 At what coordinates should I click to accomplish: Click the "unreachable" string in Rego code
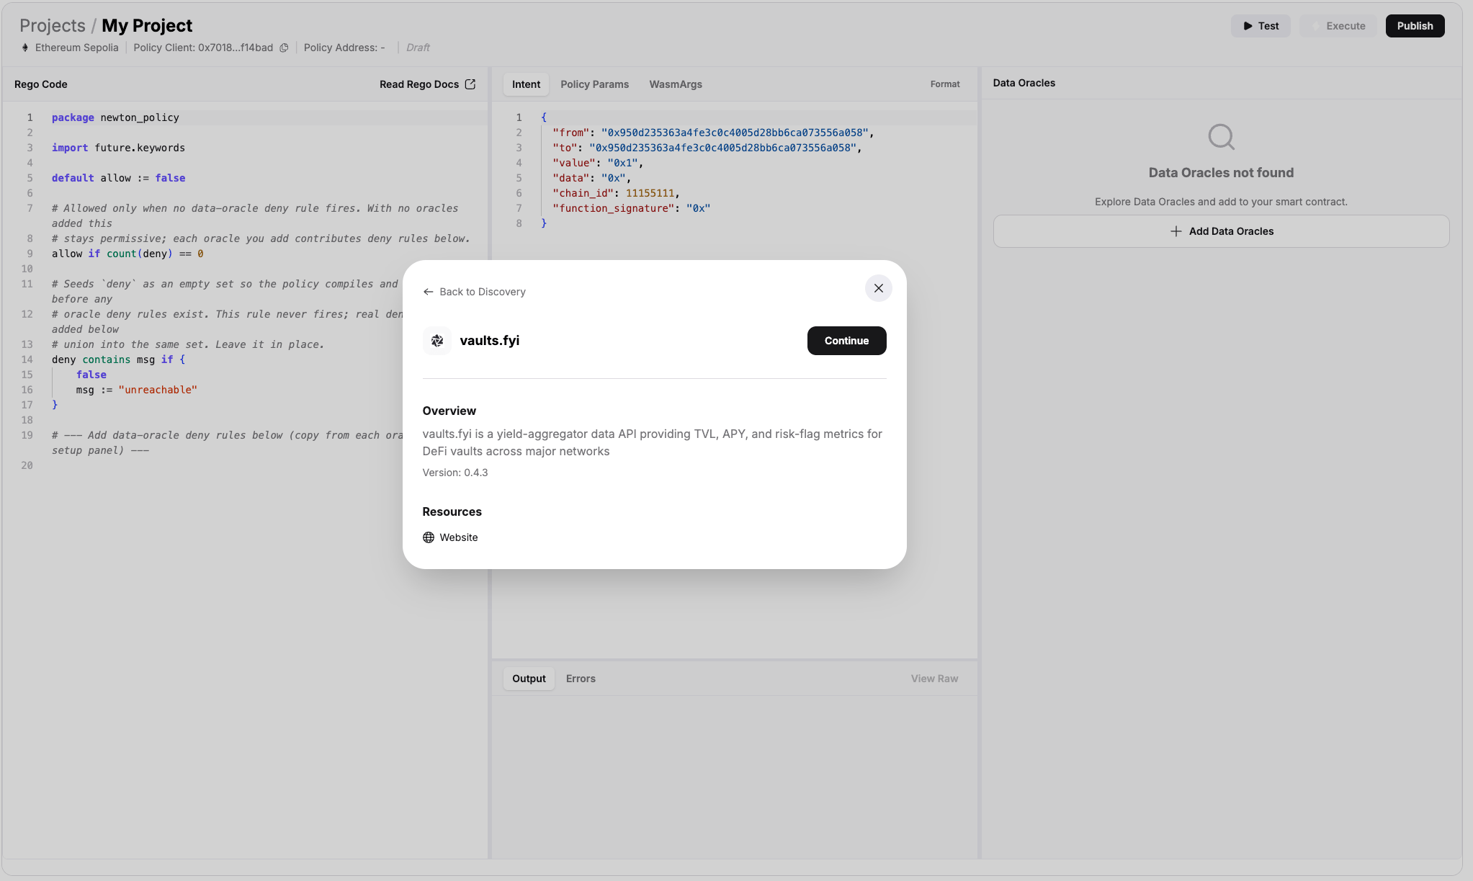point(158,390)
